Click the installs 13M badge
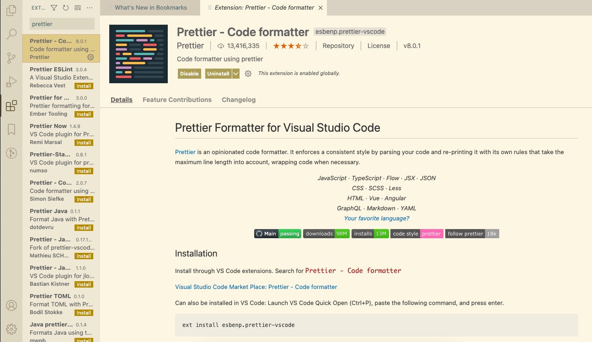Image resolution: width=592 pixels, height=342 pixels. [x=370, y=234]
